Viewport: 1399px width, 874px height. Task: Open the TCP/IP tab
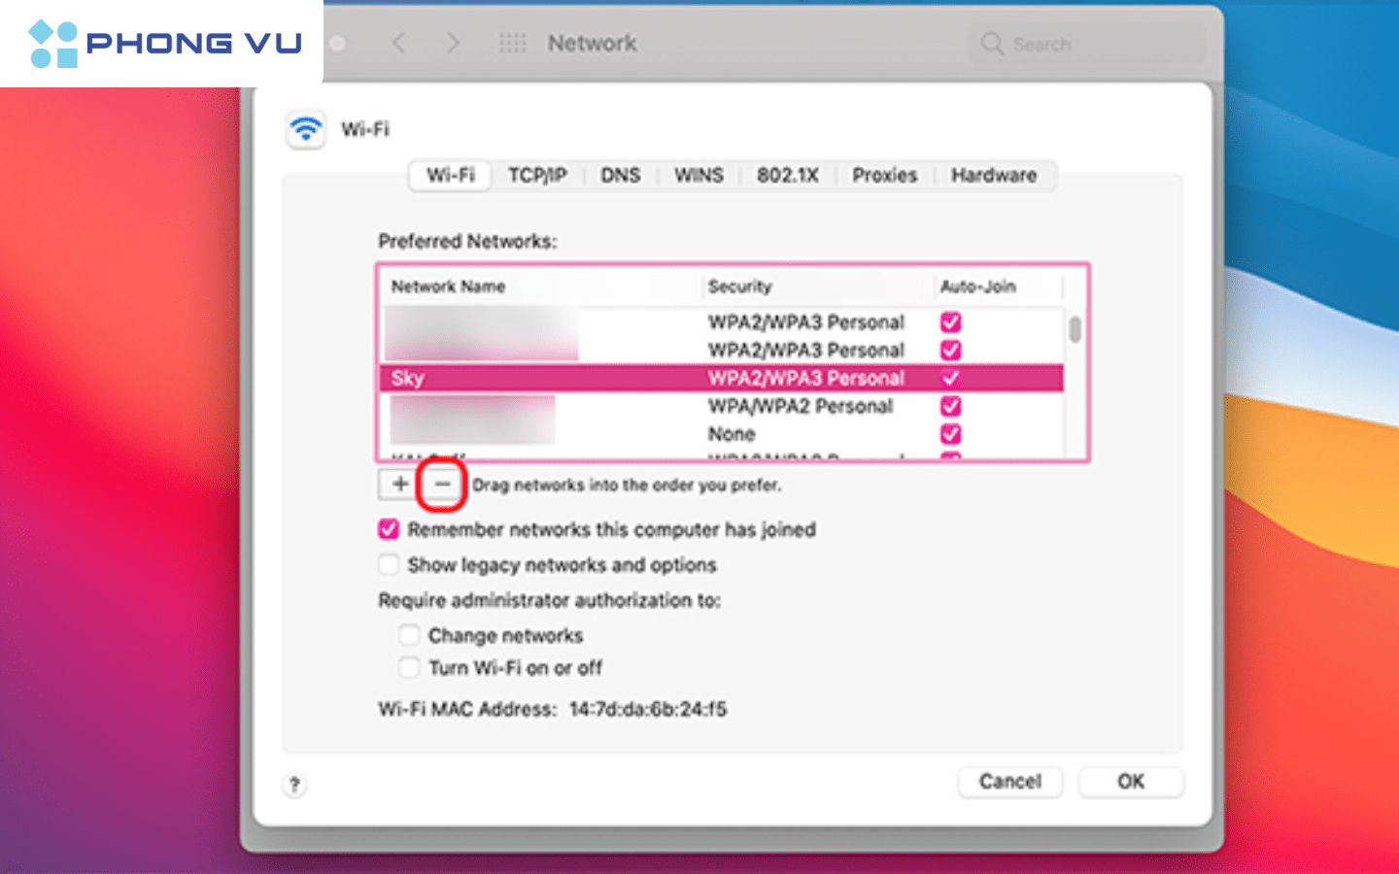click(537, 175)
